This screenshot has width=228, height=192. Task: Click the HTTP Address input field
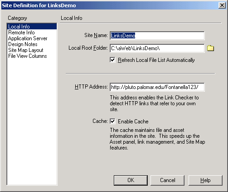pos(157,87)
